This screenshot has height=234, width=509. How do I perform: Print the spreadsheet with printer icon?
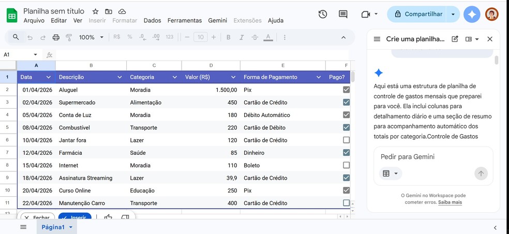(56, 37)
